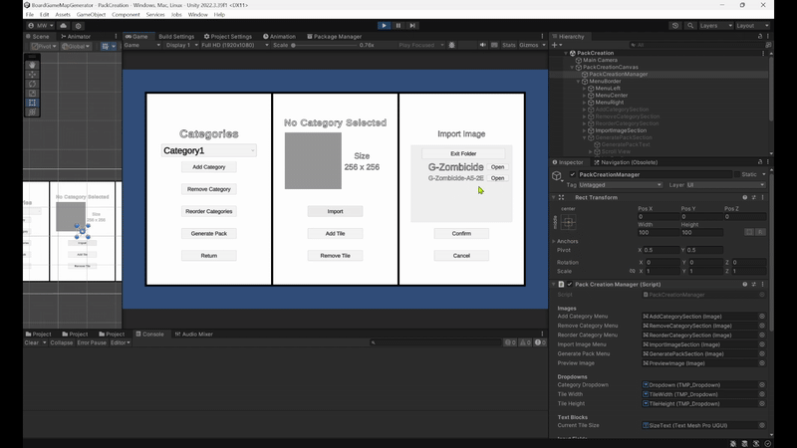
Task: Click the Play button in the toolbar
Action: click(x=385, y=25)
